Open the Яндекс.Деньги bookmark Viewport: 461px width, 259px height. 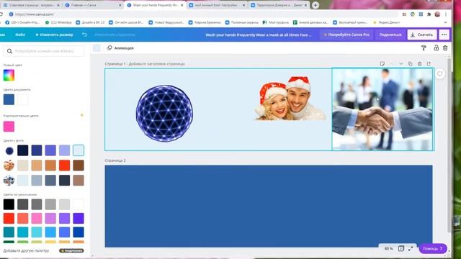coord(386,22)
